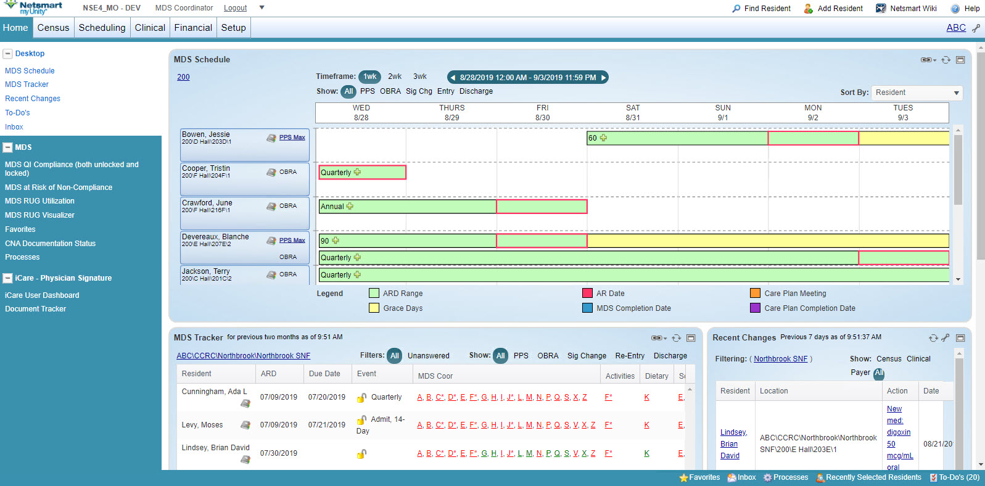Image resolution: width=985 pixels, height=486 pixels.
Task: Open Netsmart Wiki icon
Action: click(x=881, y=9)
